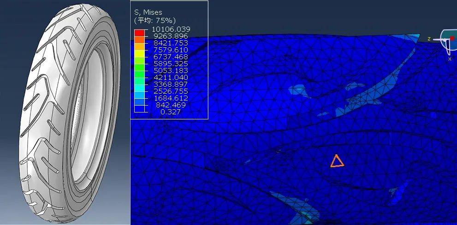Viewport: 457px width, 225px height.
Task: Click the legend value 1684.612
Action: coord(171,98)
